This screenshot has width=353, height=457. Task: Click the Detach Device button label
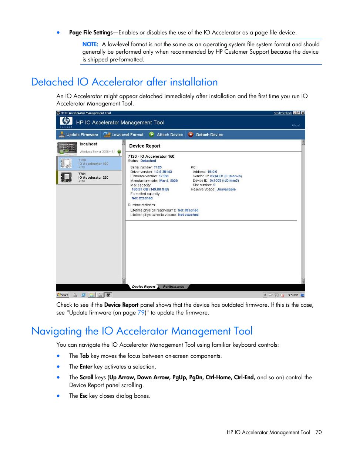pyautogui.click(x=209, y=135)
